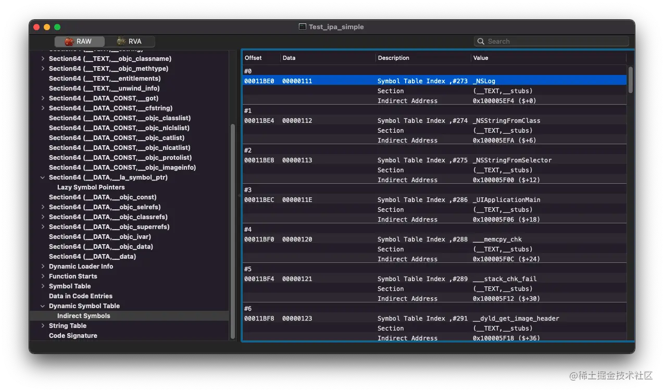Expand the Symbol Table node
The width and height of the screenshot is (664, 392).
43,286
